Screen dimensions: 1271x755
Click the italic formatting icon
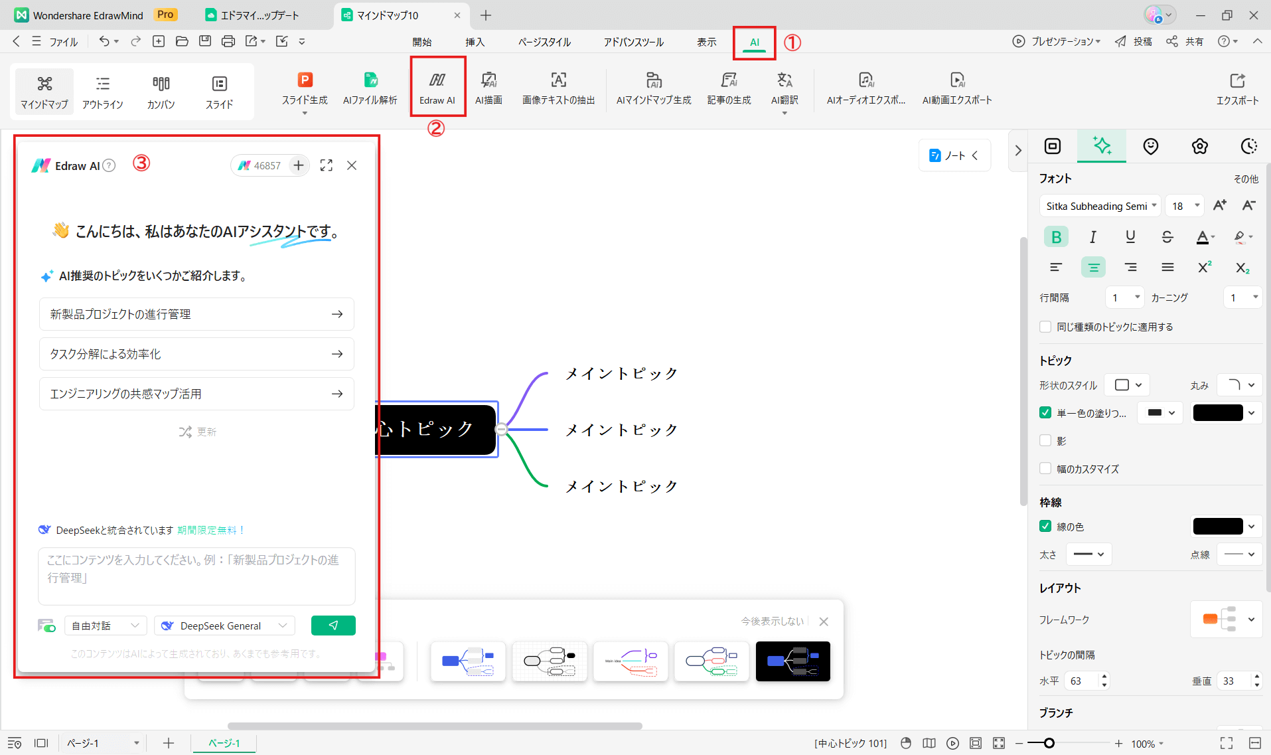tap(1092, 237)
